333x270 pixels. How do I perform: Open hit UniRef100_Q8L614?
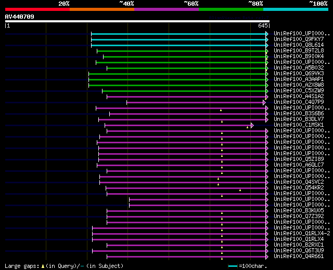tap(299, 45)
